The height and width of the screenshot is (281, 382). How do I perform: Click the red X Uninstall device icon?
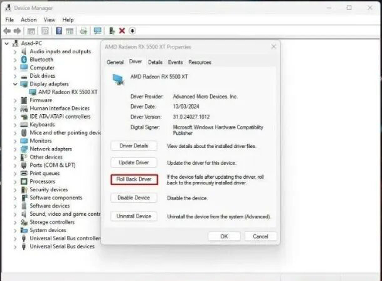point(122,31)
